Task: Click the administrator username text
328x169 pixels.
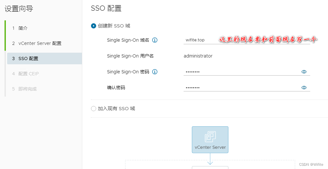Action: coord(198,56)
